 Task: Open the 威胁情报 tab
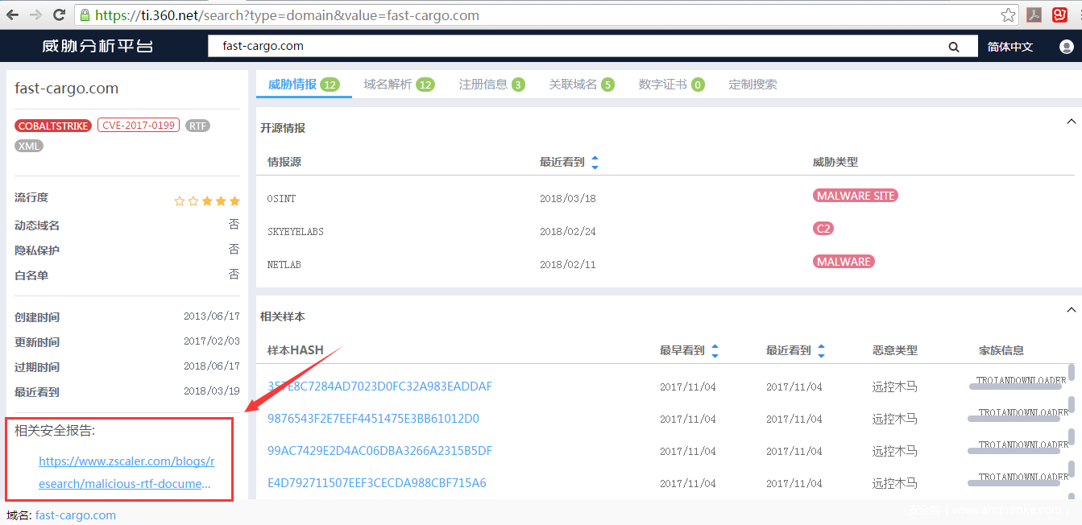click(304, 85)
